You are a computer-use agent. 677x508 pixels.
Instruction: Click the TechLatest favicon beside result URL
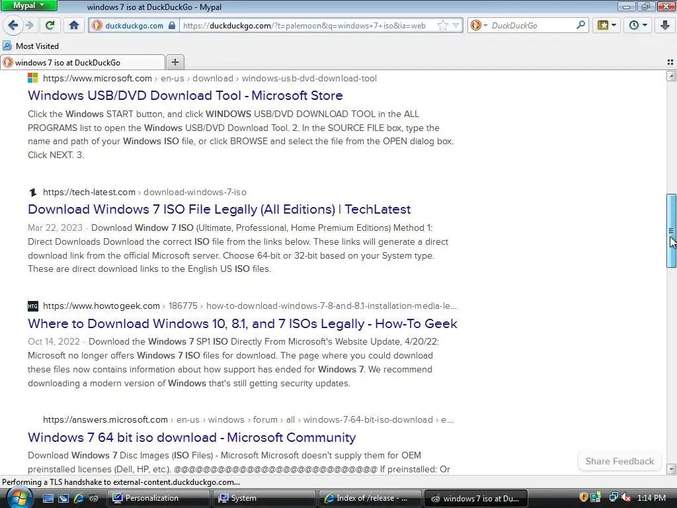point(33,192)
